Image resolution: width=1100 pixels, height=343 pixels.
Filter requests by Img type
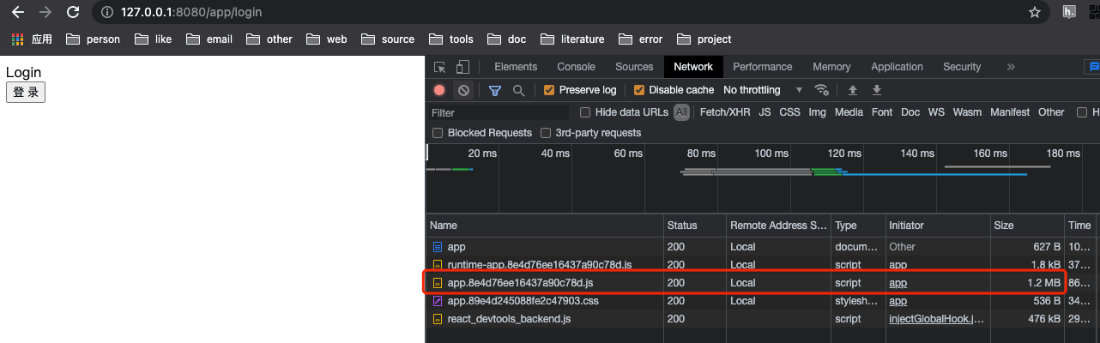(x=818, y=112)
